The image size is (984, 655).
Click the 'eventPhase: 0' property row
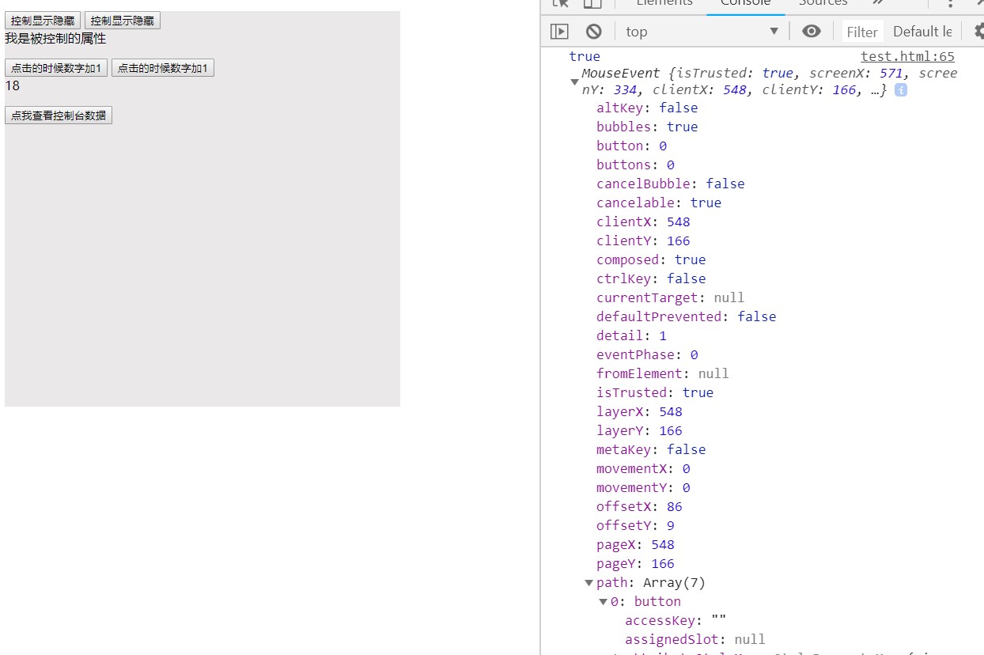click(647, 354)
